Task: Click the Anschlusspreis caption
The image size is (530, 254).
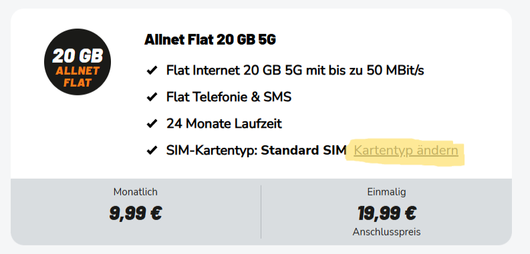Action: (387, 232)
